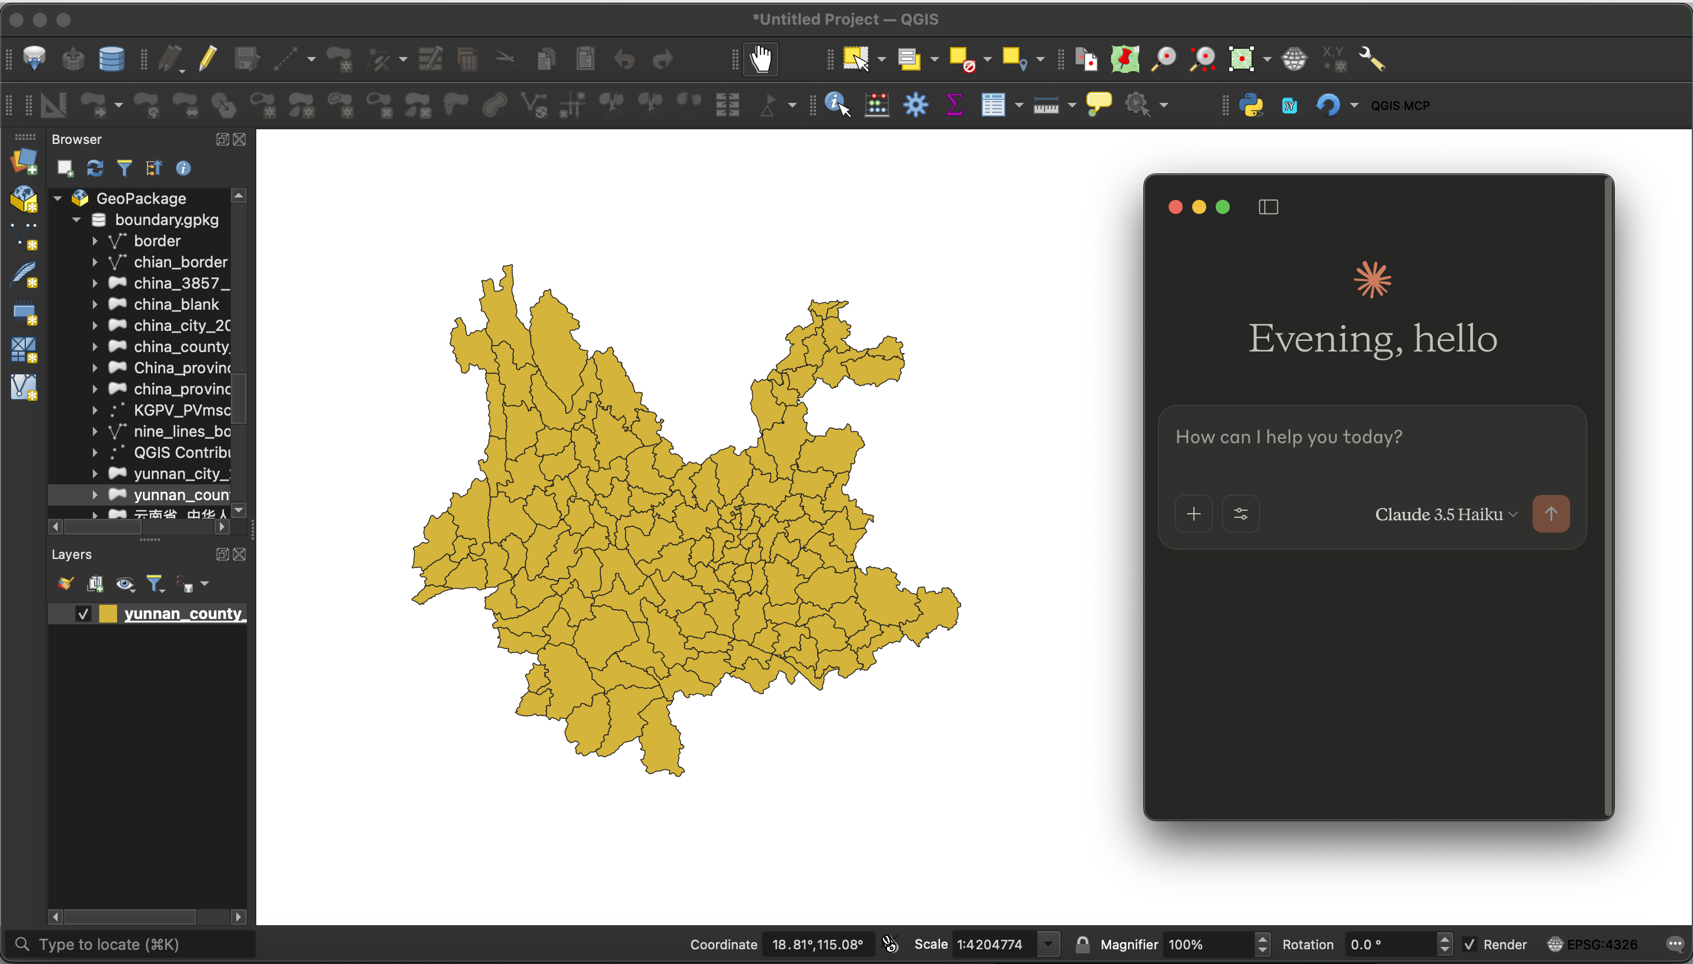Click the yunnan_county yellow symbol swatch

pyautogui.click(x=107, y=614)
